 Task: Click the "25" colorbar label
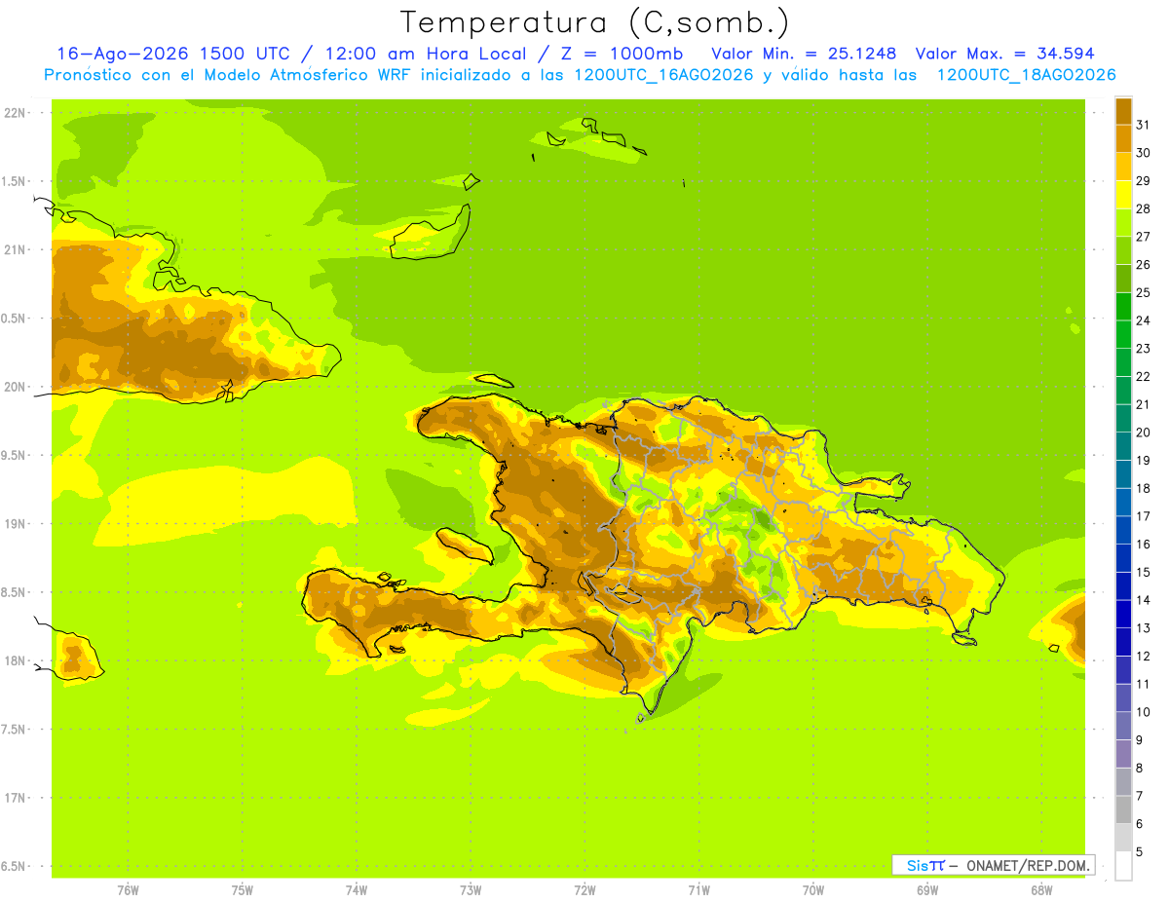pos(1143,292)
